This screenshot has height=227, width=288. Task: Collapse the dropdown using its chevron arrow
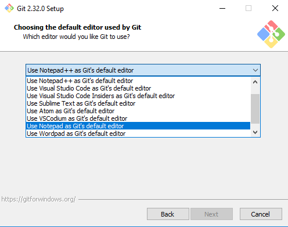coord(255,70)
